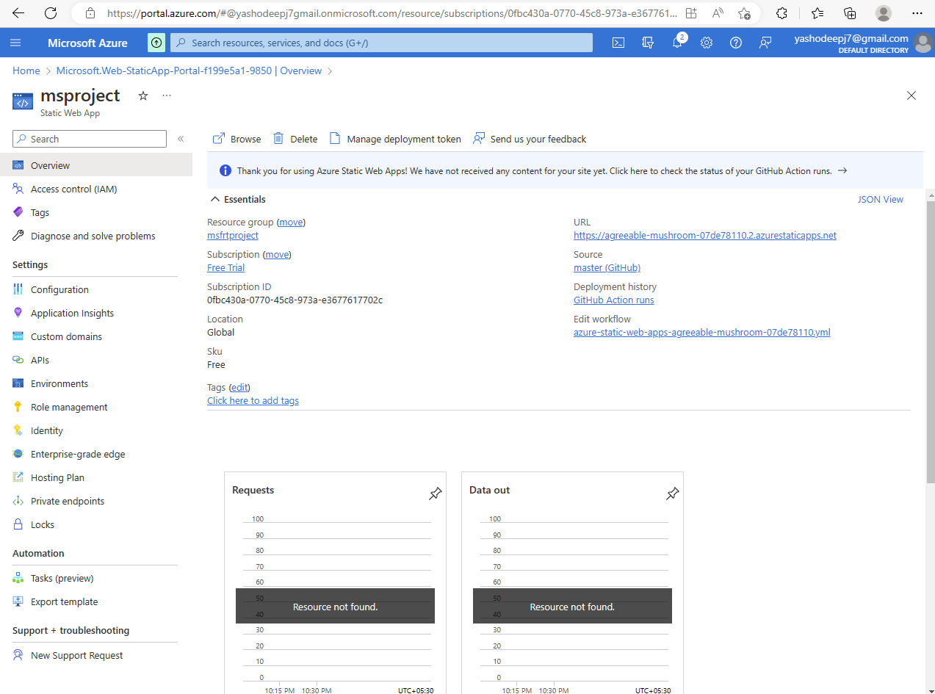Favorite msproject with the star icon
Screen dimensions: 935x694
[x=143, y=95]
